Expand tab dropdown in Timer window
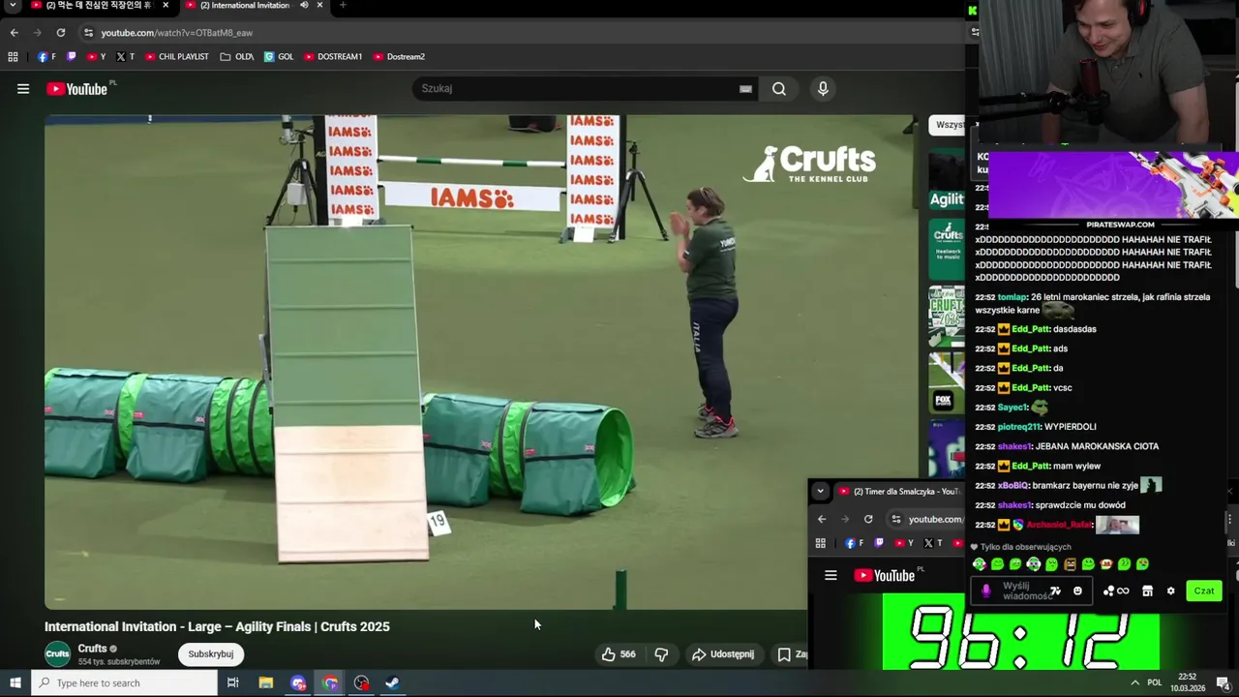Screen dimensions: 1239x697 pyautogui.click(x=820, y=492)
